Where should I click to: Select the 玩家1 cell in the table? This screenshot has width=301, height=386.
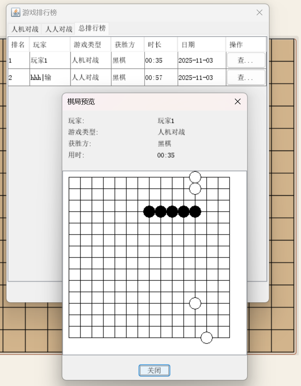point(50,60)
